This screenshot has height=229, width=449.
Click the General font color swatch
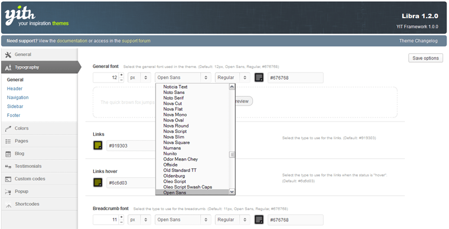coord(259,77)
